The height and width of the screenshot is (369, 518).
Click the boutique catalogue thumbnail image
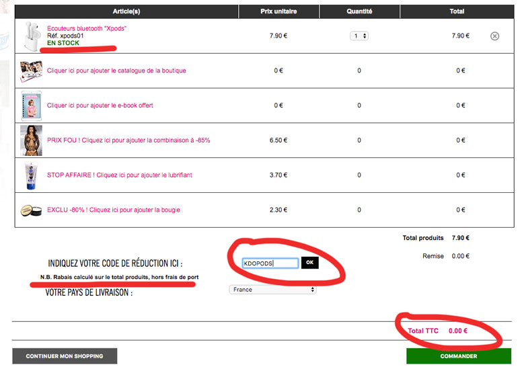tap(31, 71)
